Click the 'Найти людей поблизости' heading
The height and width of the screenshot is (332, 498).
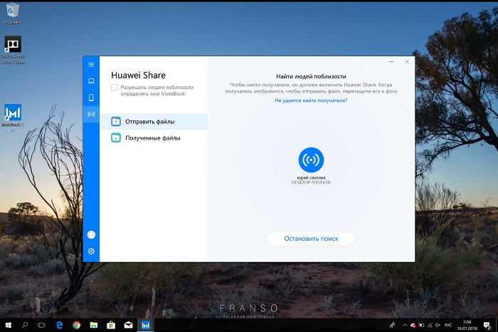(311, 76)
